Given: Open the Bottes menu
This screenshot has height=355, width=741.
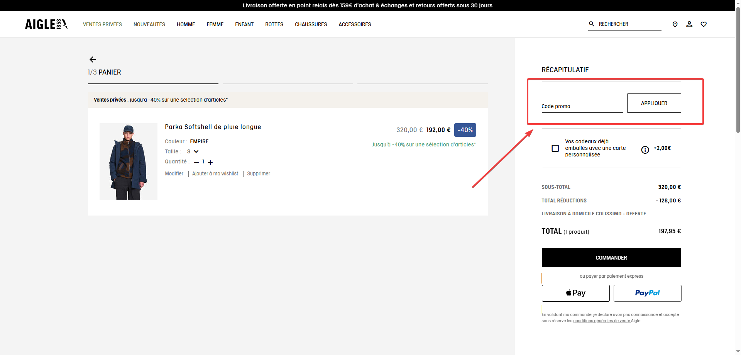Looking at the screenshot, I should [x=274, y=24].
